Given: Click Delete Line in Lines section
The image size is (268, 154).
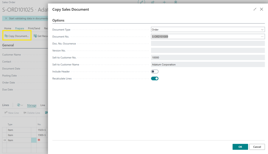Looking at the screenshot, I should point(31,113).
